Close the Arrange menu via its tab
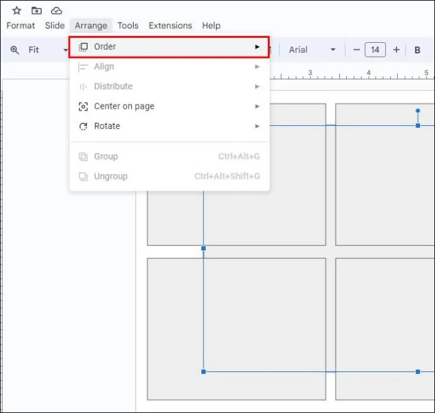The width and height of the screenshot is (435, 413). [91, 25]
